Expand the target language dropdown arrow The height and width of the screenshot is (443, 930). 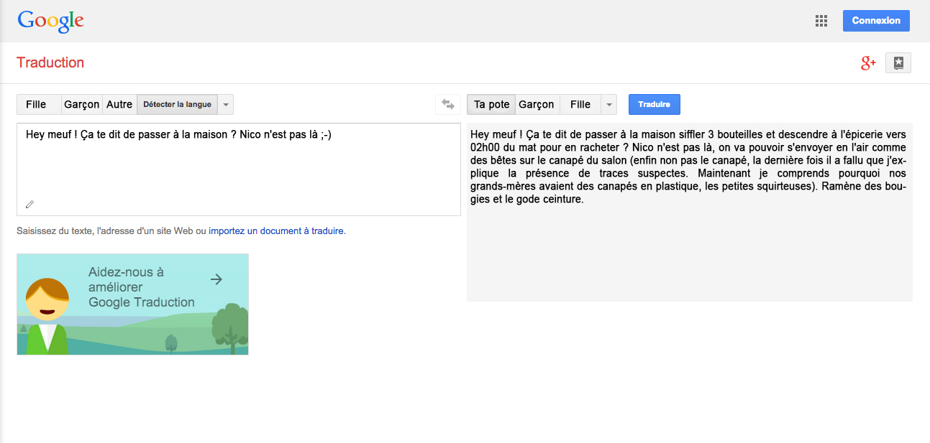click(x=609, y=105)
